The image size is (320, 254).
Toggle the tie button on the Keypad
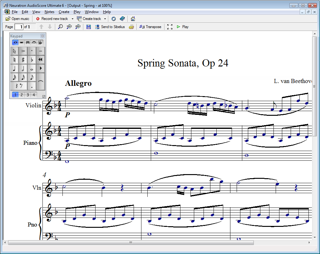click(x=41, y=82)
